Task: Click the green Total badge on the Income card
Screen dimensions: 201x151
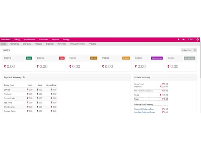Action: pos(29,58)
